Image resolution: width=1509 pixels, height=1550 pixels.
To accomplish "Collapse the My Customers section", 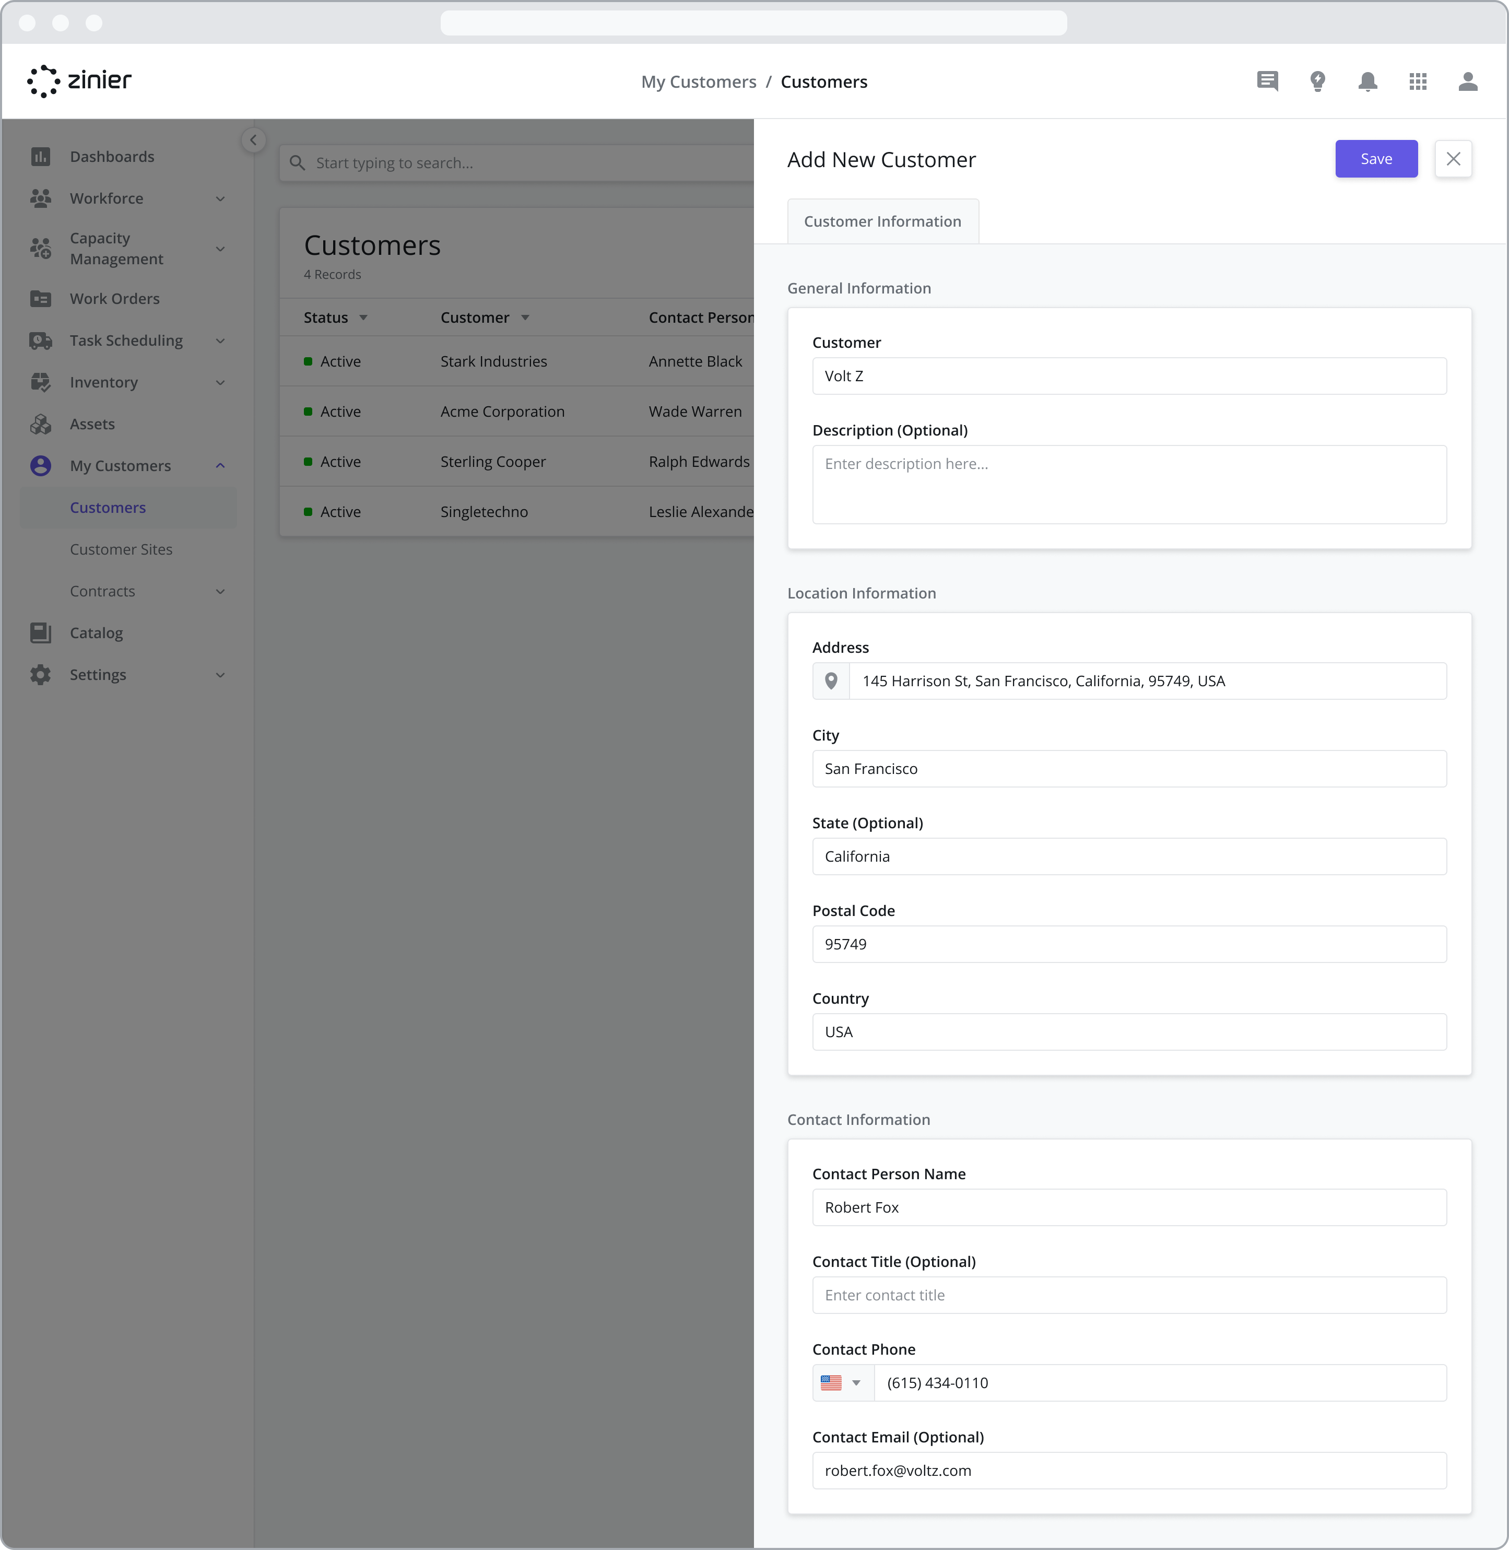I will click(x=220, y=465).
